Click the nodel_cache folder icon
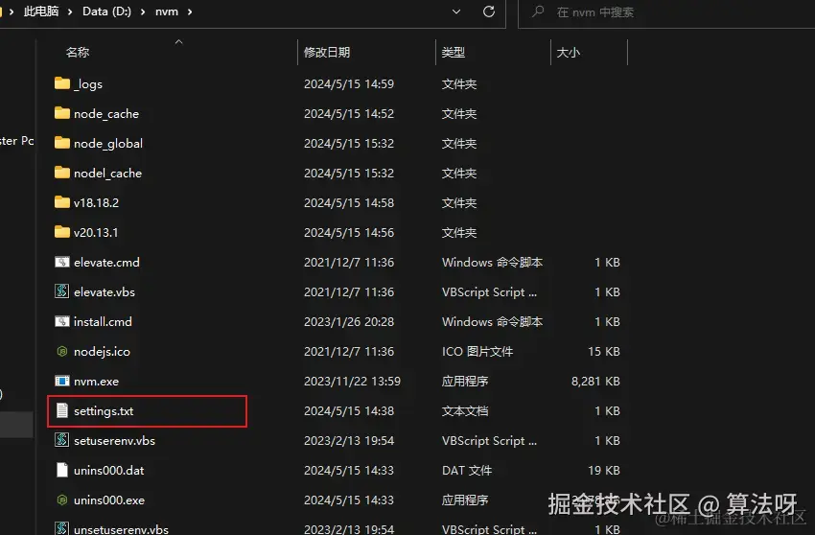815x535 pixels. (62, 172)
